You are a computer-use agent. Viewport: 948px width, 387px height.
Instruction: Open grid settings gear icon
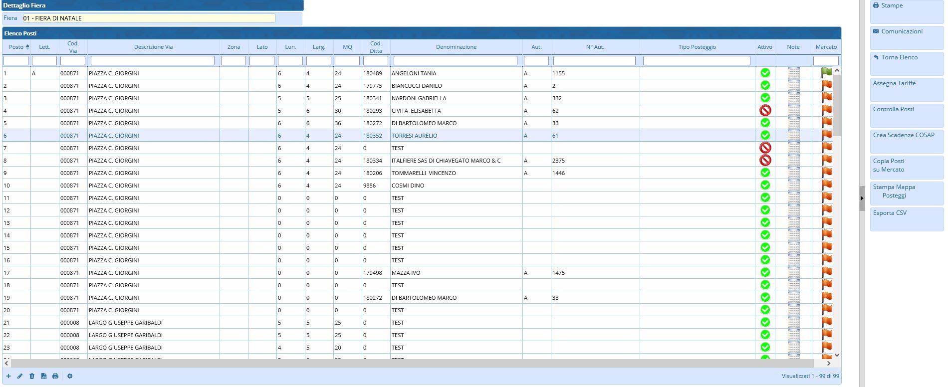(70, 376)
